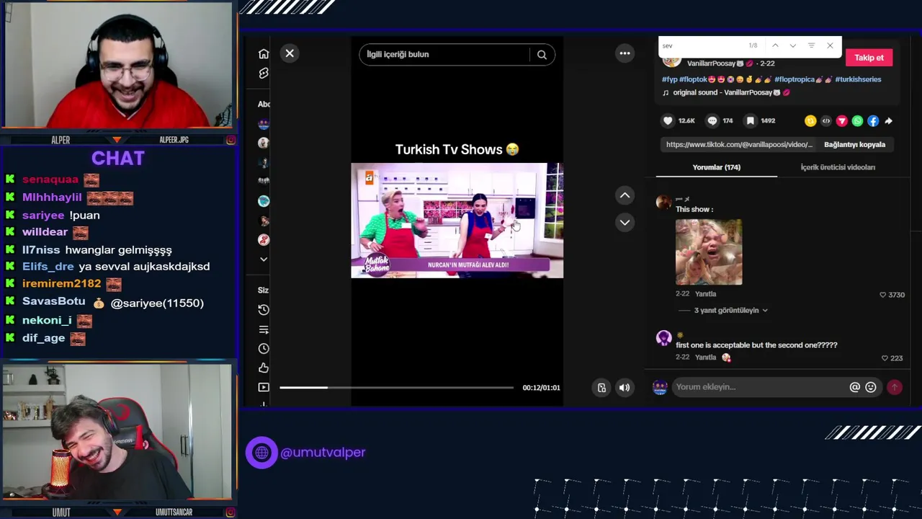922x519 pixels.
Task: Click the search magnifier in TikTok viewer
Action: (542, 55)
